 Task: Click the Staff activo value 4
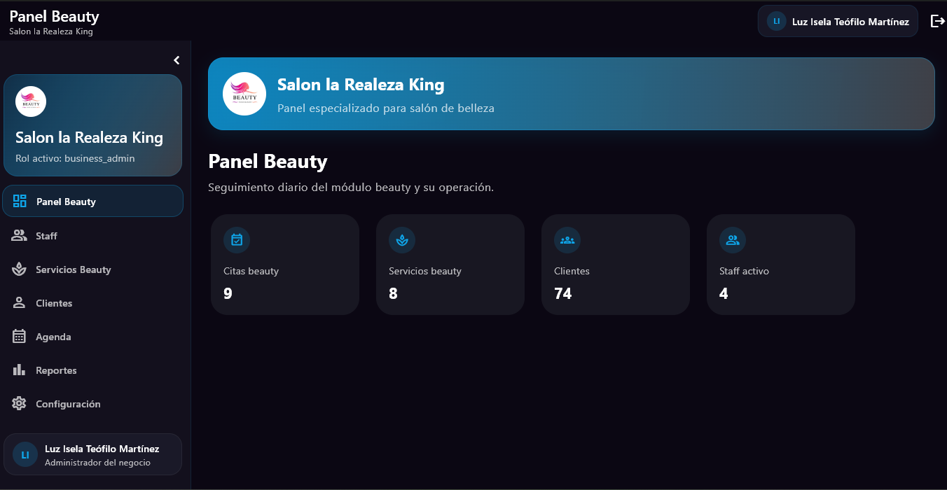point(724,293)
